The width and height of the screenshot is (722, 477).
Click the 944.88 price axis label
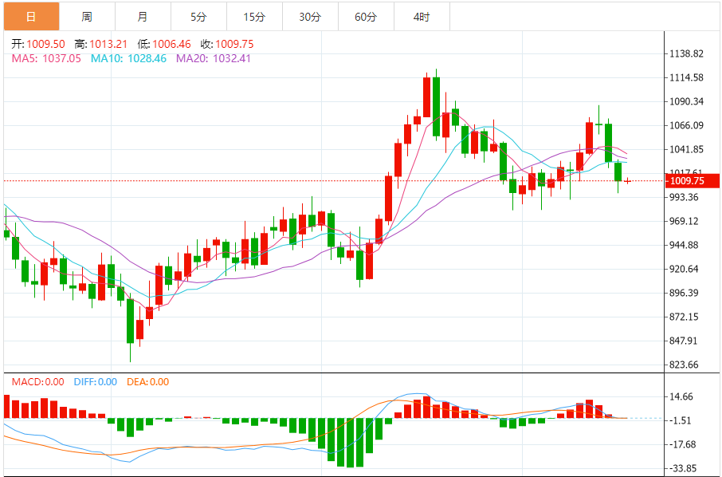(x=684, y=245)
